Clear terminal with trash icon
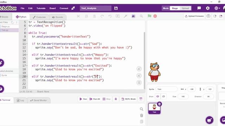This screenshot has height=126, width=225. (x=141, y=115)
